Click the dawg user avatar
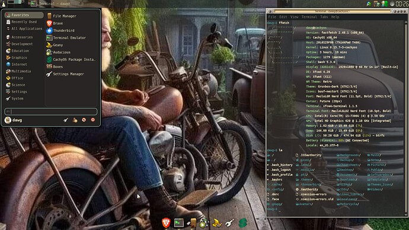Screen dimensions: 409x230 (x=8, y=120)
